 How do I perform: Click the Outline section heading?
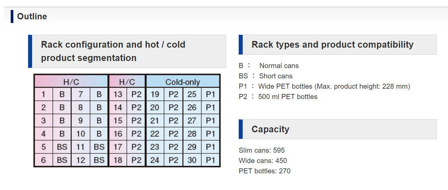click(32, 16)
